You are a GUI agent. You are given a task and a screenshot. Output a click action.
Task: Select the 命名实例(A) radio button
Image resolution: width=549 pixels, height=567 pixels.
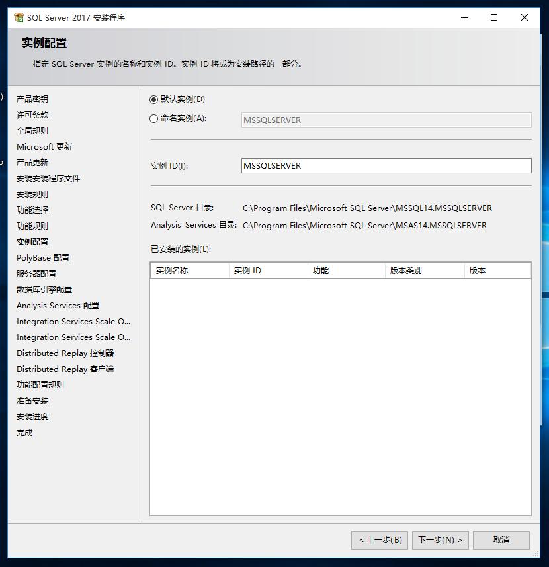(x=153, y=118)
